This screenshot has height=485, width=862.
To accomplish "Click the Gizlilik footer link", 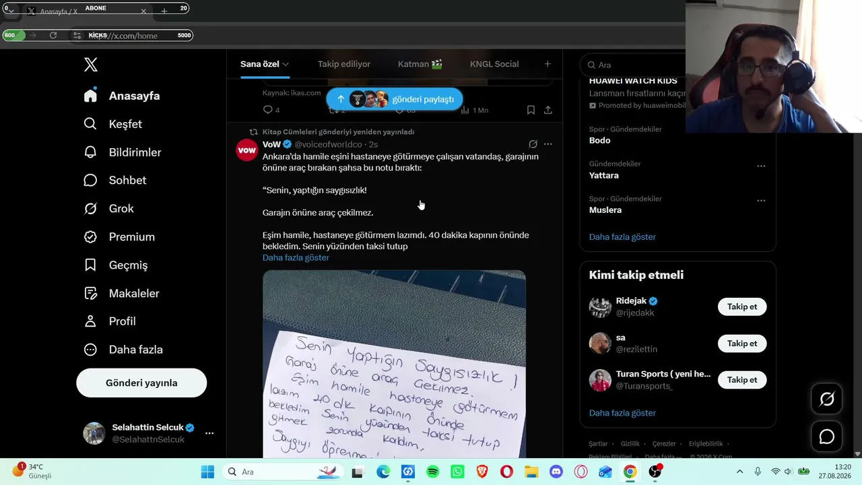I will (630, 444).
